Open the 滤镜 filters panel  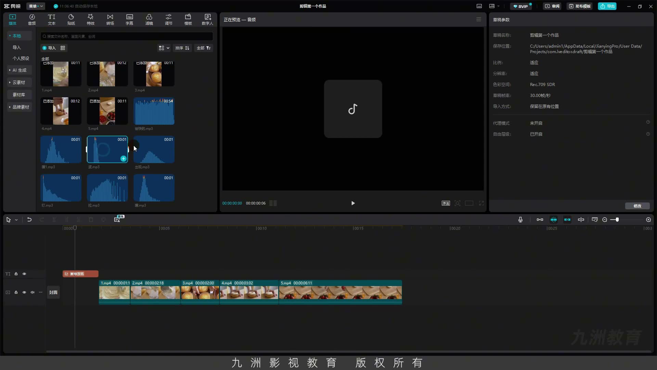pyautogui.click(x=149, y=20)
